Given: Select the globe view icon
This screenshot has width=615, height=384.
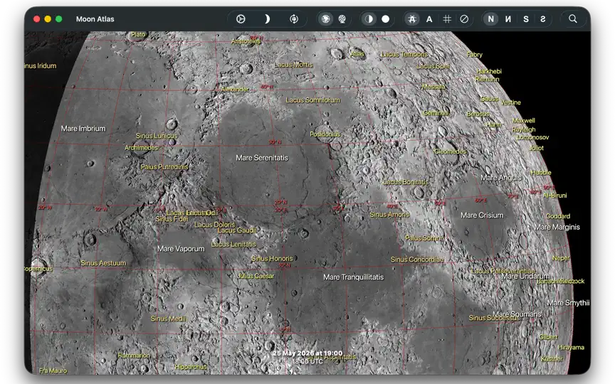Looking at the screenshot, I should coord(342,18).
